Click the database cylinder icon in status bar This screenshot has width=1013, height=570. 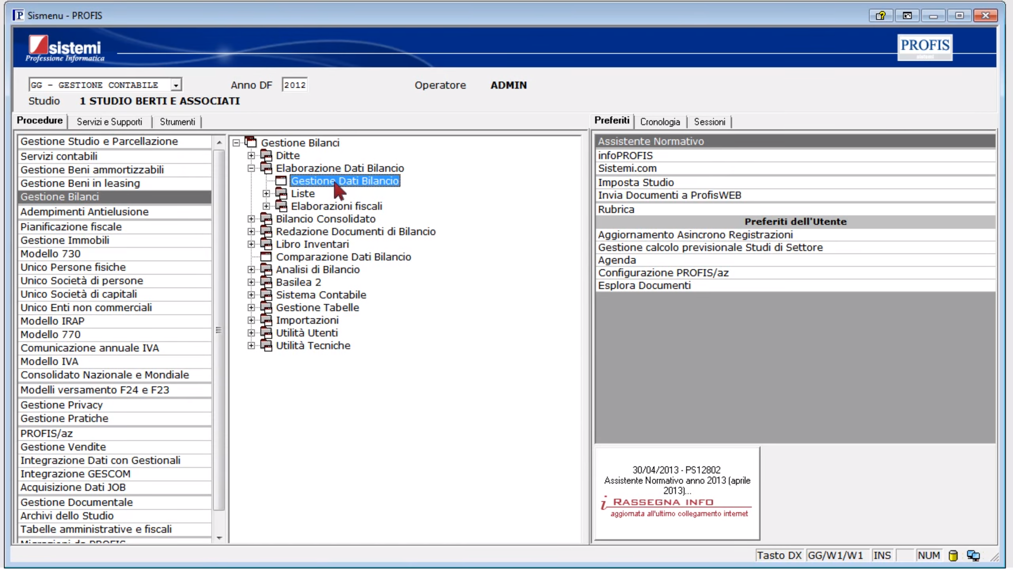coord(953,556)
